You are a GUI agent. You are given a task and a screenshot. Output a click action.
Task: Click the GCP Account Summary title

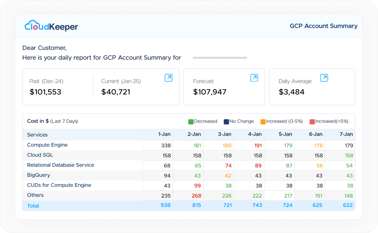(x=324, y=26)
